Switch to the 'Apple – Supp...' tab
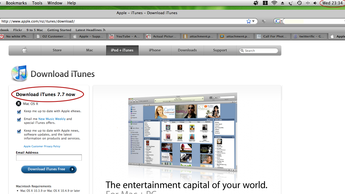The image size is (345, 194). coord(89,36)
